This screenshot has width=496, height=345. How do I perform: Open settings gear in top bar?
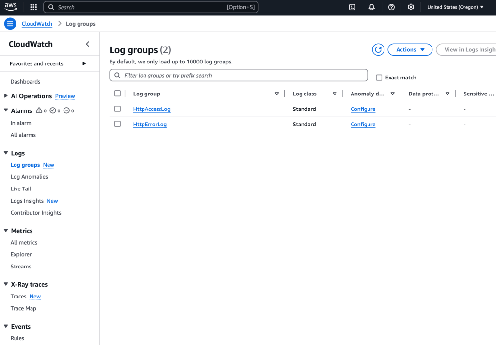[411, 7]
